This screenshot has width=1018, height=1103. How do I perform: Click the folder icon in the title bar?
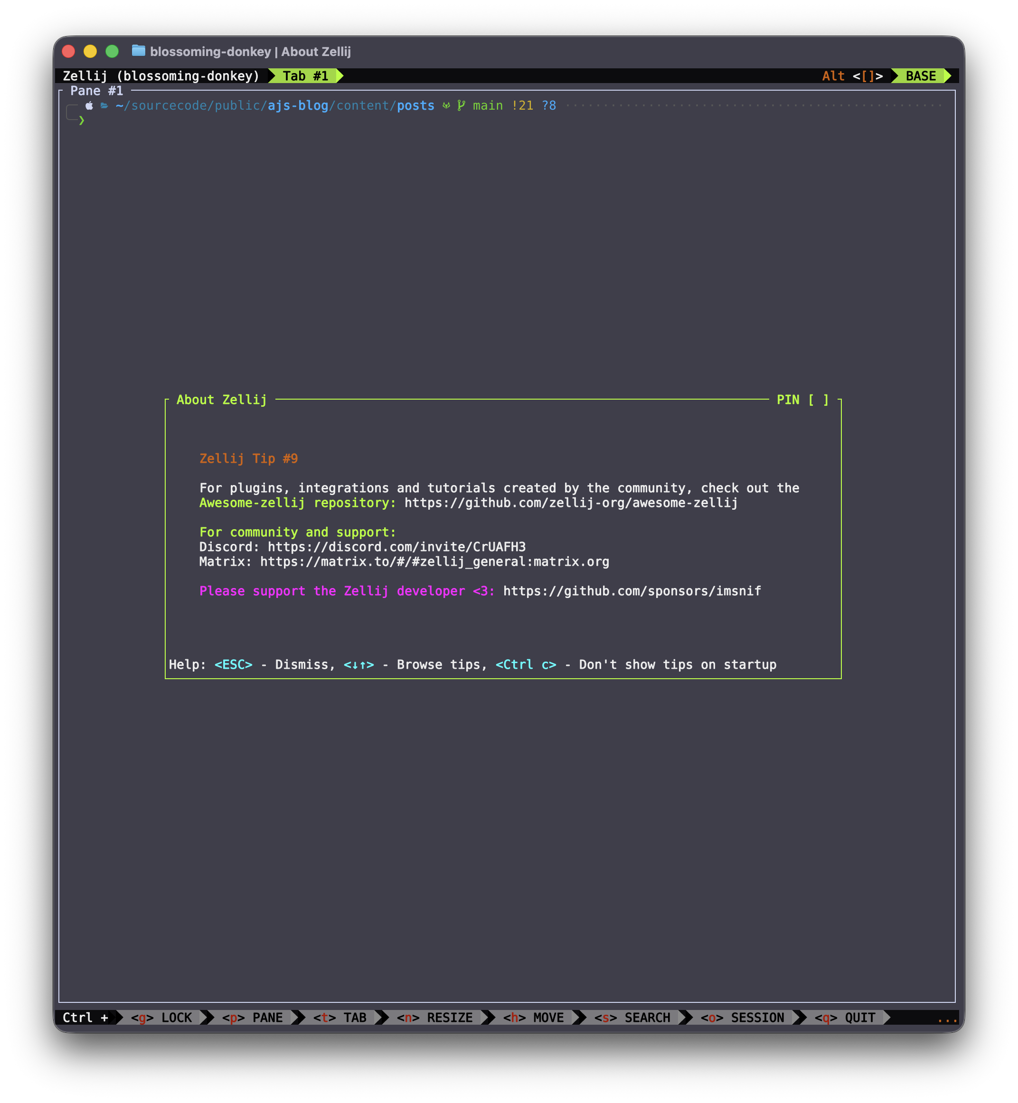point(138,51)
